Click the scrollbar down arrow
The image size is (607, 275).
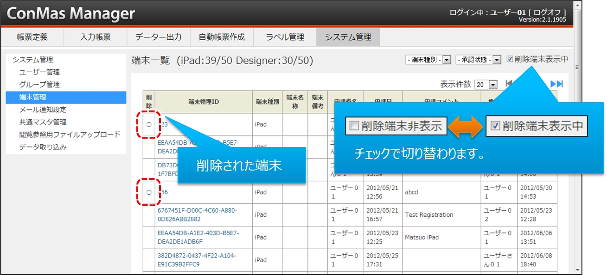[577, 270]
